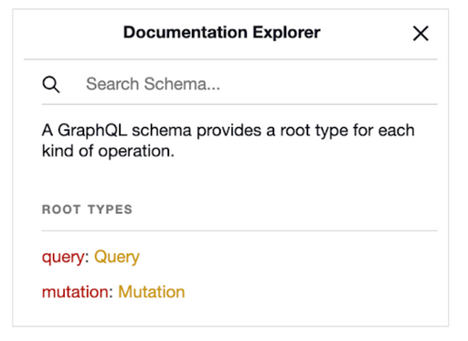Click the X icon beside the title
The height and width of the screenshot is (341, 468).
pos(420,33)
